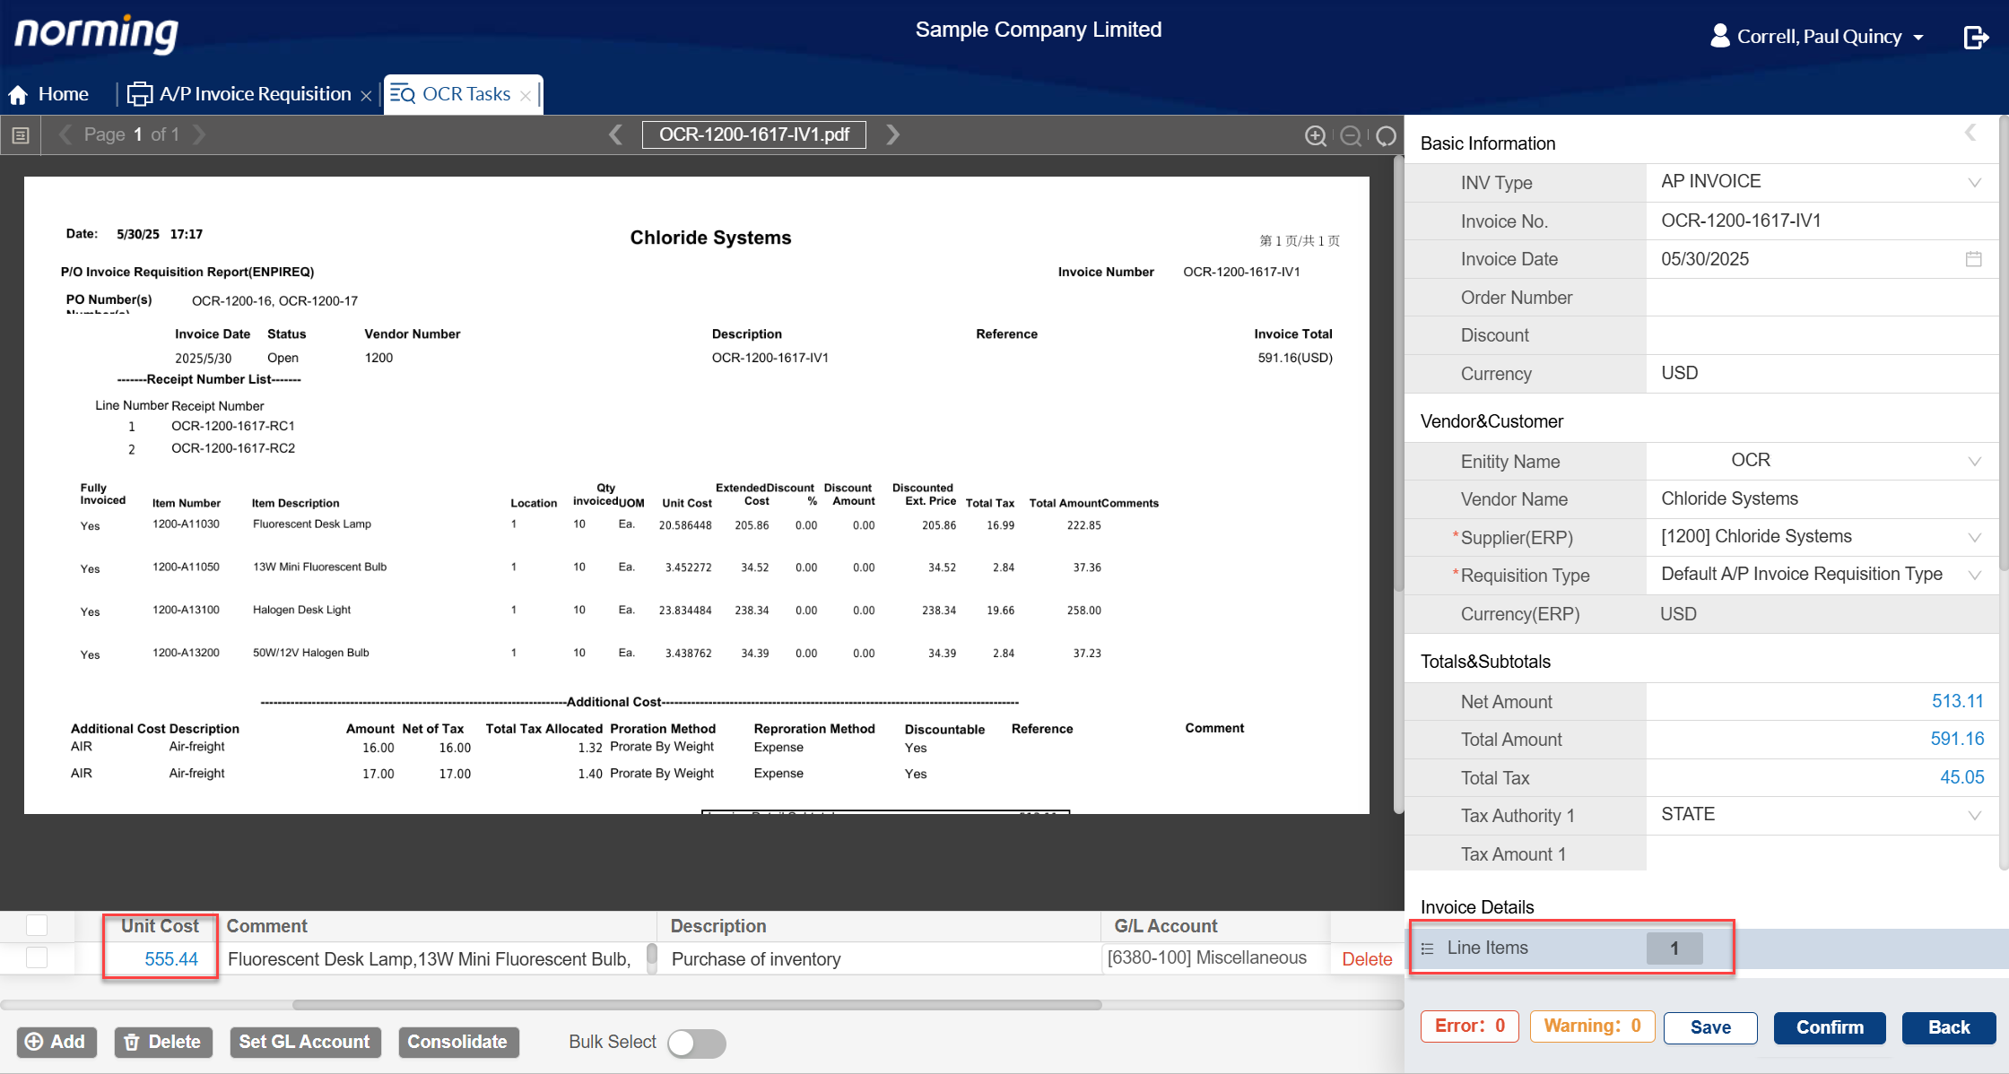Click the Tax Amount 1 field
Screen dimensions: 2009x1074
(x=1822, y=853)
